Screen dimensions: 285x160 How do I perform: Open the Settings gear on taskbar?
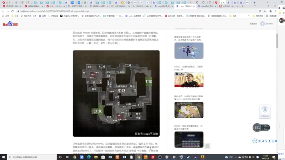pos(174,157)
